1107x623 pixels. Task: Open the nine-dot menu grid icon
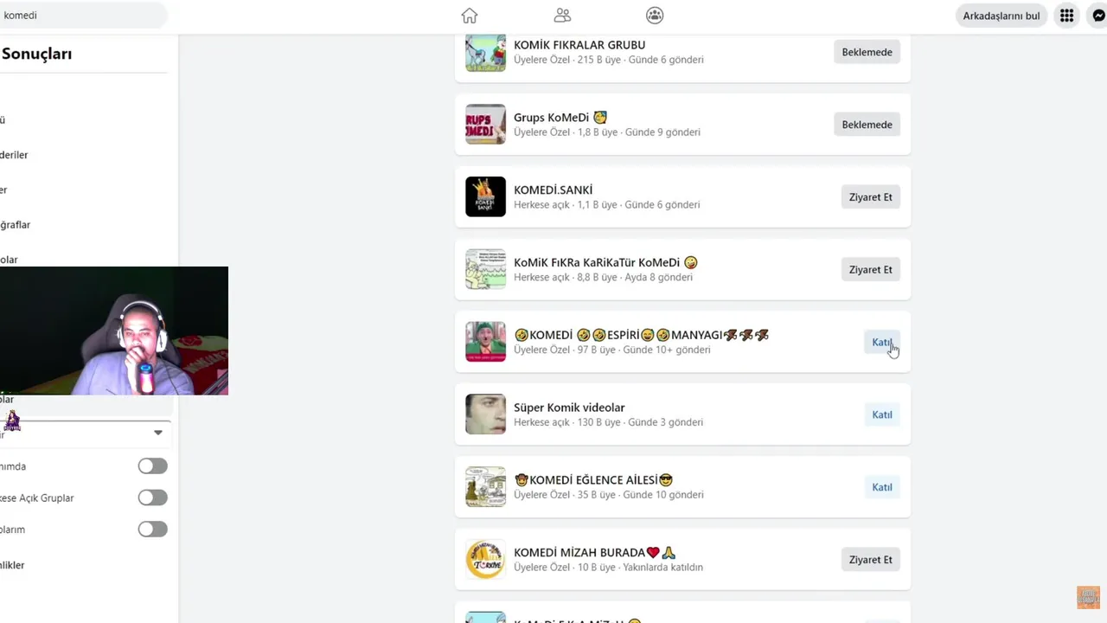pyautogui.click(x=1066, y=16)
